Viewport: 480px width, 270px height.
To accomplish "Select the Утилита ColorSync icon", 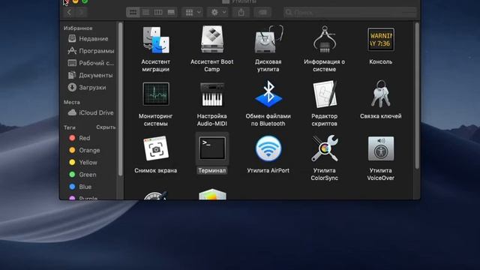I will tap(325, 148).
